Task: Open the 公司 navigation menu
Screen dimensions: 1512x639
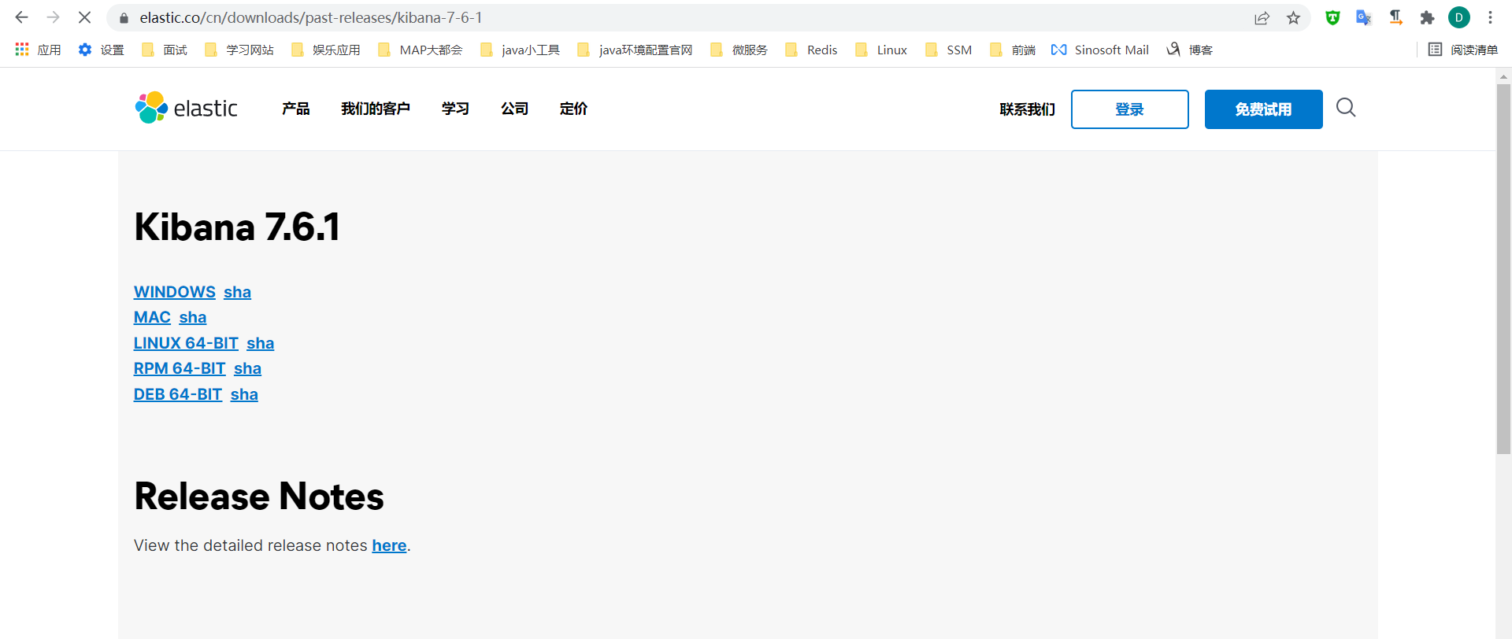Action: [x=514, y=109]
